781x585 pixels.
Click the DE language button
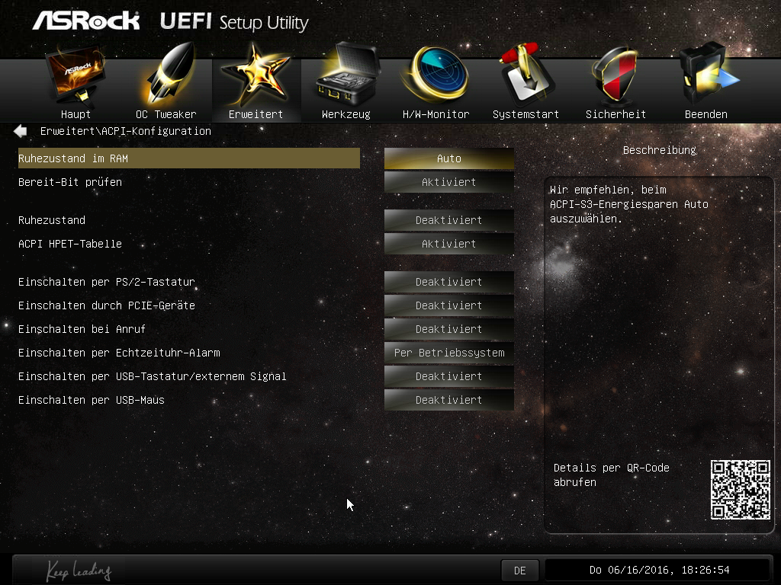(x=520, y=571)
